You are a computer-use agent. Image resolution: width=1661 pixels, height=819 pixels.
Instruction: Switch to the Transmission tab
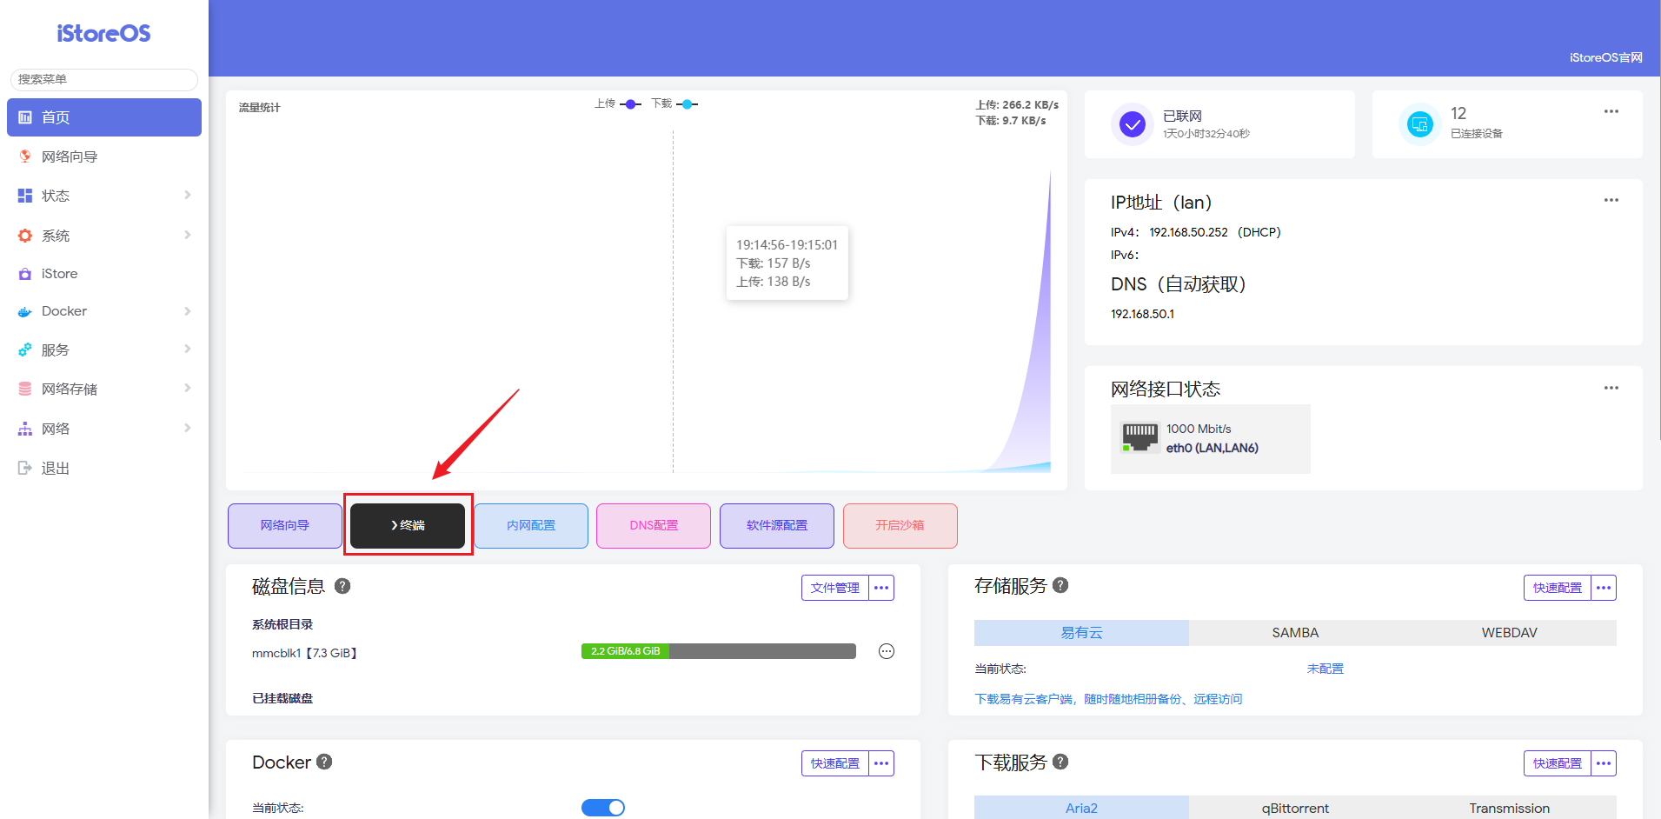tap(1510, 808)
